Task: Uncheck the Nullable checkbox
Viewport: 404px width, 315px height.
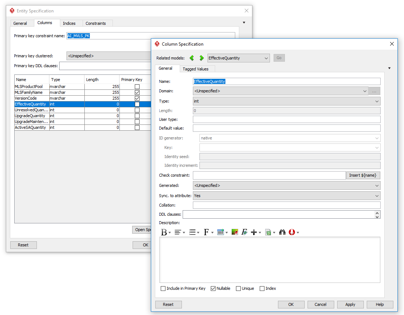Action: tap(213, 289)
